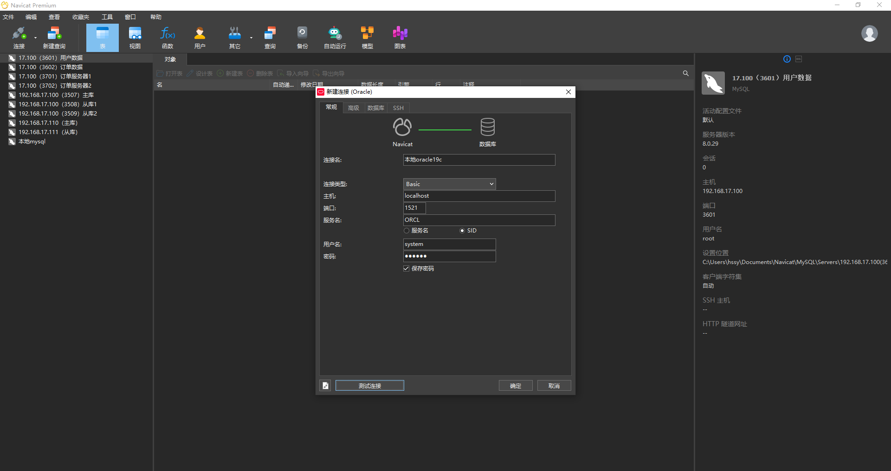Click the info icon in right panel
This screenshot has height=471, width=891.
tap(787, 59)
